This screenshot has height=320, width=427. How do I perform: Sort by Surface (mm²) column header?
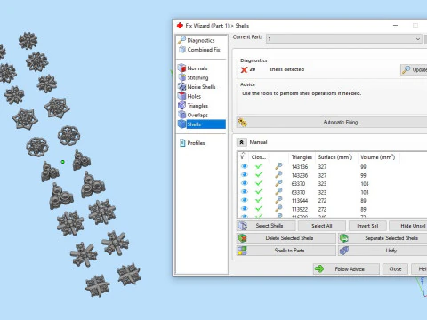pyautogui.click(x=335, y=157)
